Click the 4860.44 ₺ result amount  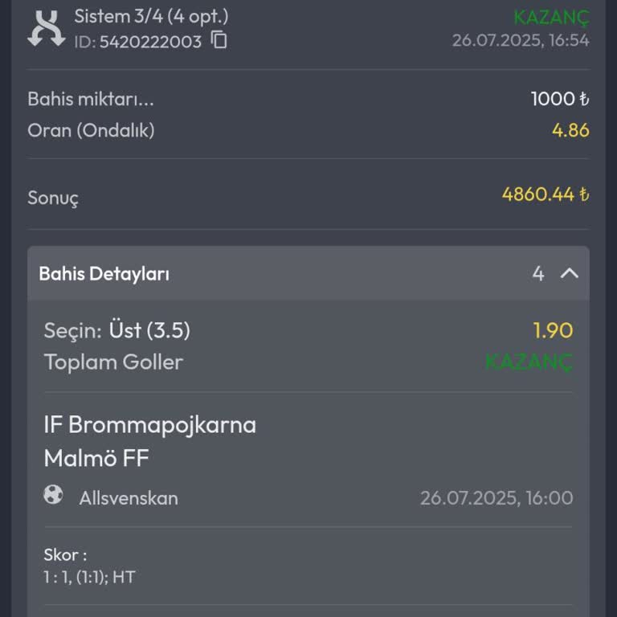point(545,194)
